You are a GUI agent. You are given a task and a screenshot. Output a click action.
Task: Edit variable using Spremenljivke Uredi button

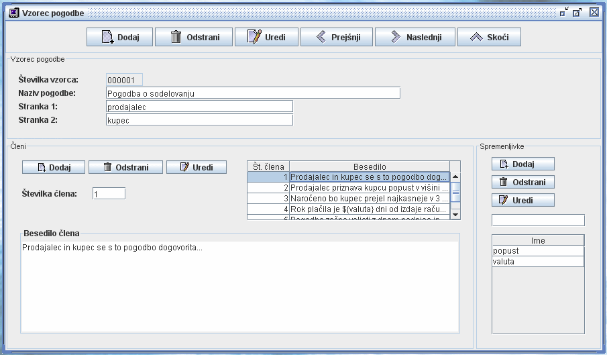tap(522, 200)
